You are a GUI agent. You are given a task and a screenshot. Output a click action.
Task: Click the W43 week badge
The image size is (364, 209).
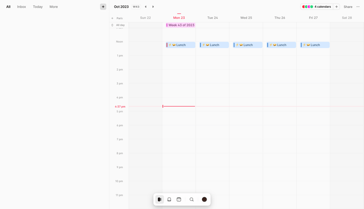pos(136,7)
